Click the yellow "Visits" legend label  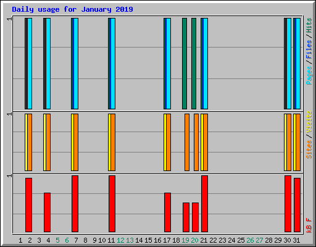pyautogui.click(x=309, y=122)
